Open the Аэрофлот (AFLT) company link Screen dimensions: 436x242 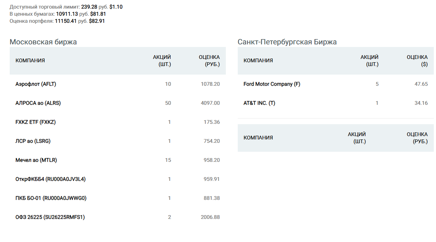[36, 84]
